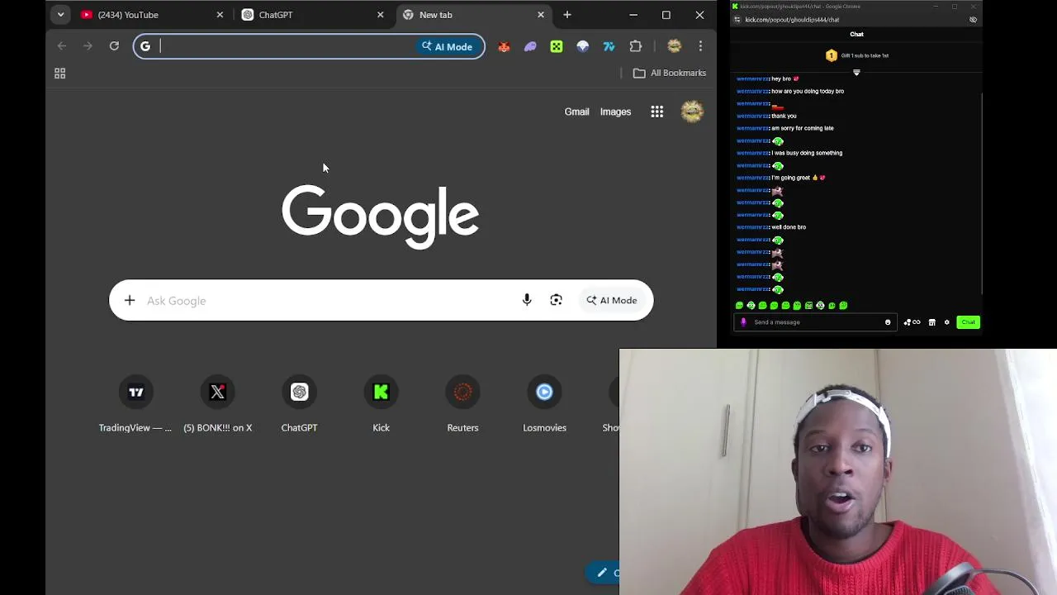
Task: Click the browser forward arrow
Action: click(88, 46)
